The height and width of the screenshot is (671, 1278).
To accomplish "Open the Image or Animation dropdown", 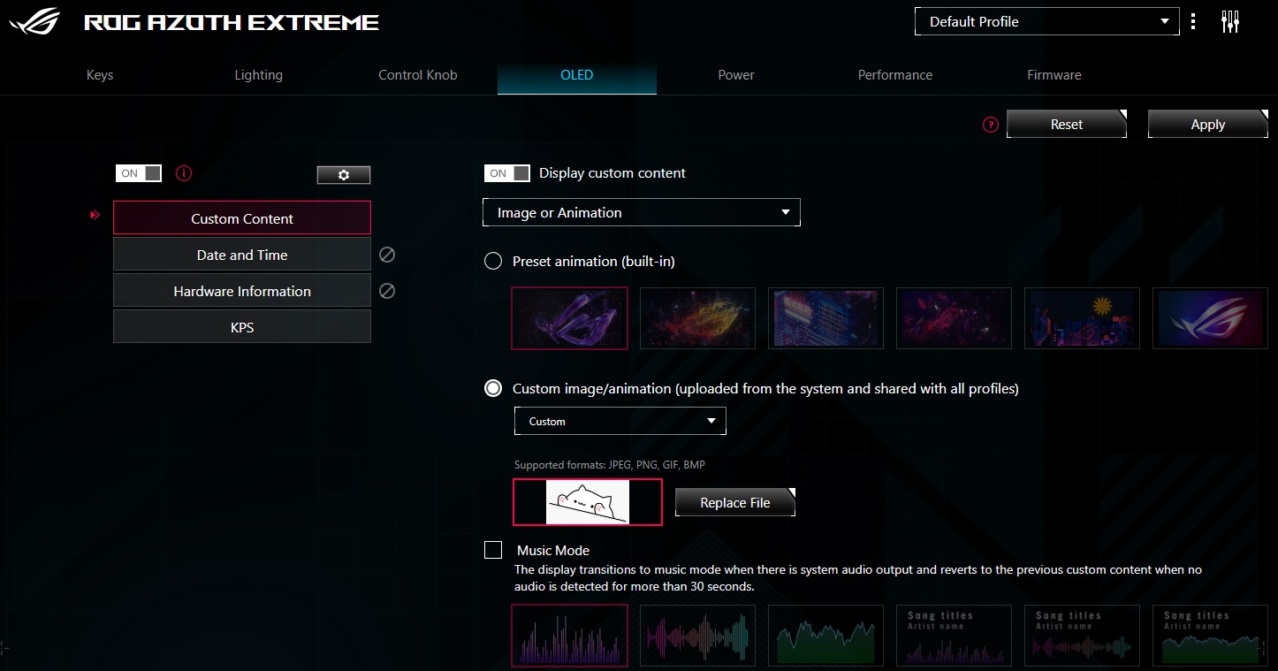I will 642,212.
